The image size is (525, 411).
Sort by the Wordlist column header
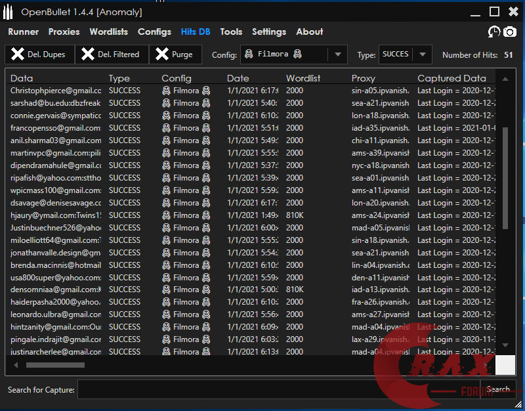(303, 78)
